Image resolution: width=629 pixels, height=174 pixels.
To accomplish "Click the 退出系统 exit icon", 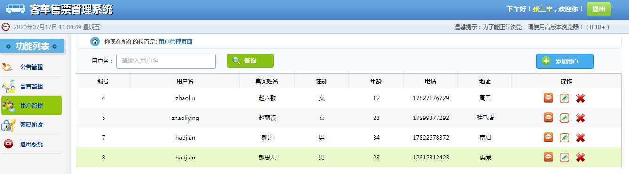I will pos(8,144).
